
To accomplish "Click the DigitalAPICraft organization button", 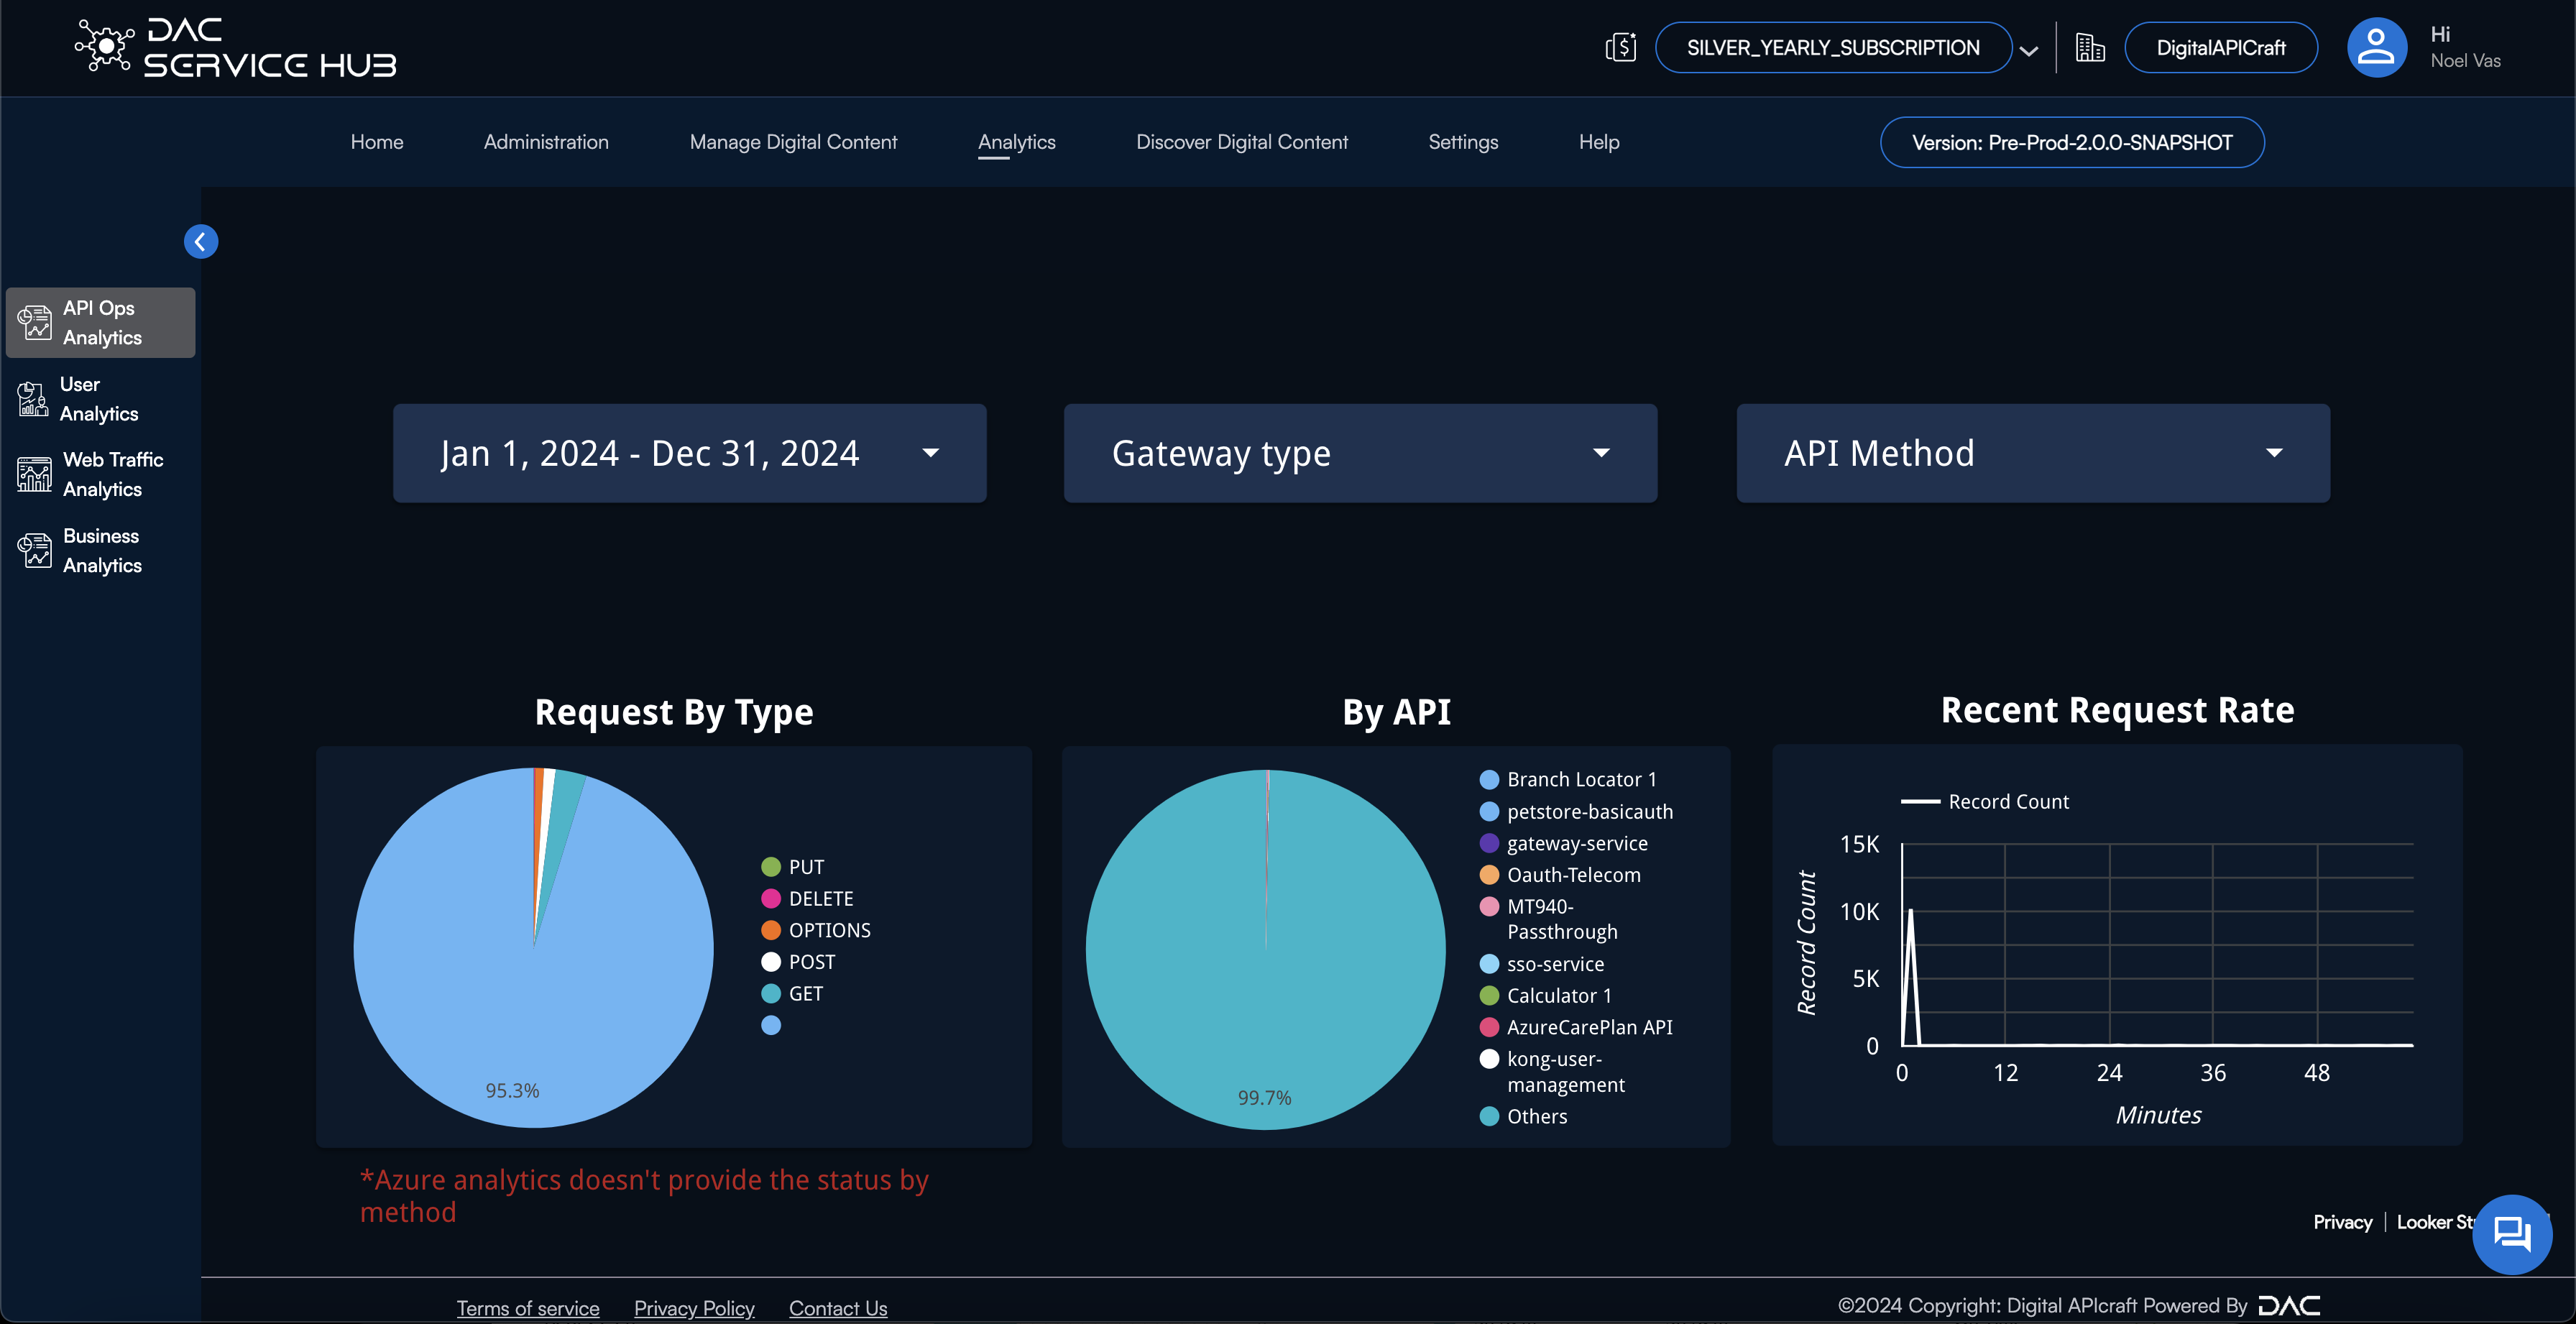I will [2221, 47].
